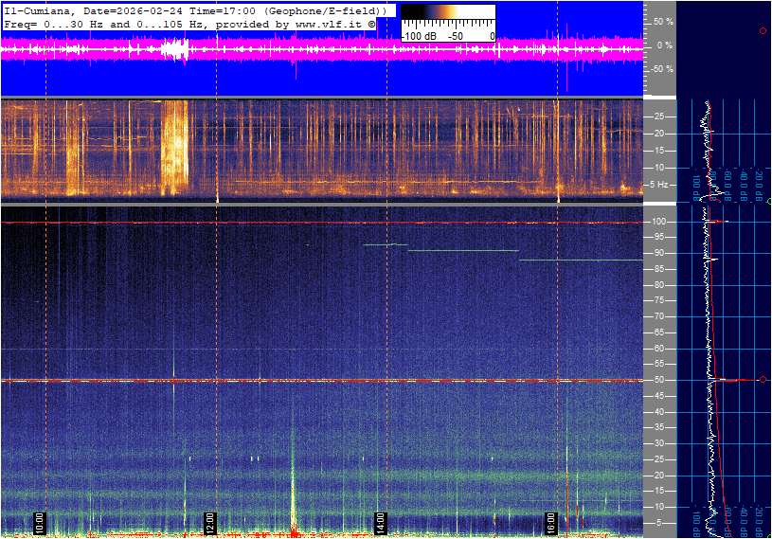Click the 75 Hz frequency axis label
This screenshot has width=772, height=539.
(659, 301)
